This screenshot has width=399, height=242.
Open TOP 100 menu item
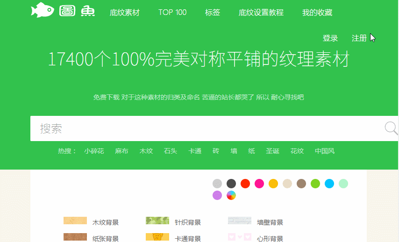[172, 13]
